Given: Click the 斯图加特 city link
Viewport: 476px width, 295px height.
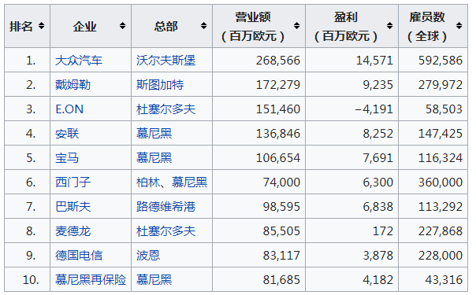Looking at the screenshot, I should [160, 84].
